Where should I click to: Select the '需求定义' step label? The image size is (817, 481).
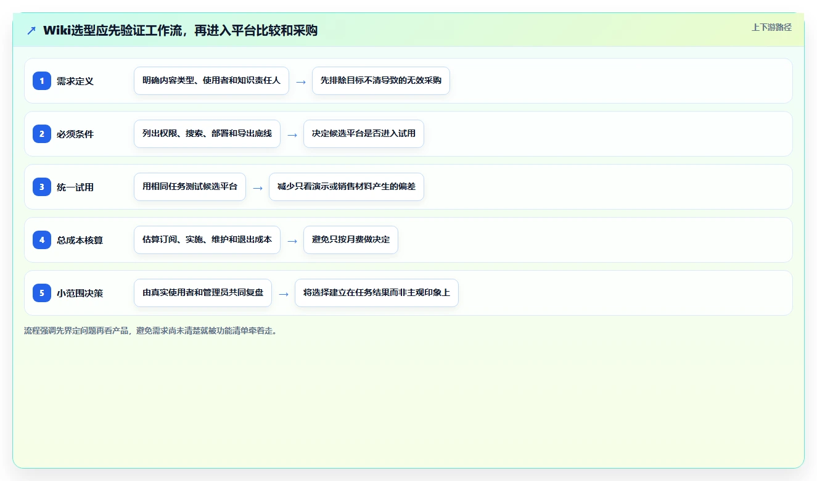pos(75,81)
